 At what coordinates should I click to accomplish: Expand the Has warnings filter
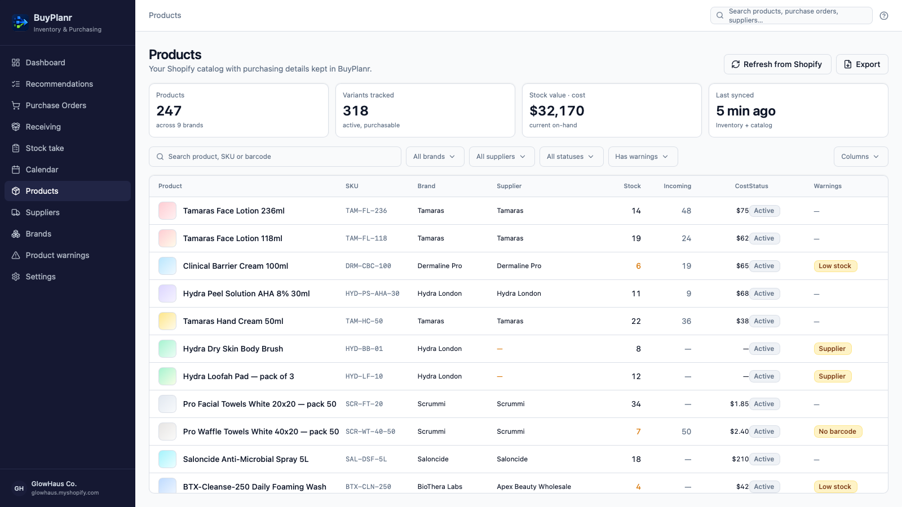click(x=643, y=157)
